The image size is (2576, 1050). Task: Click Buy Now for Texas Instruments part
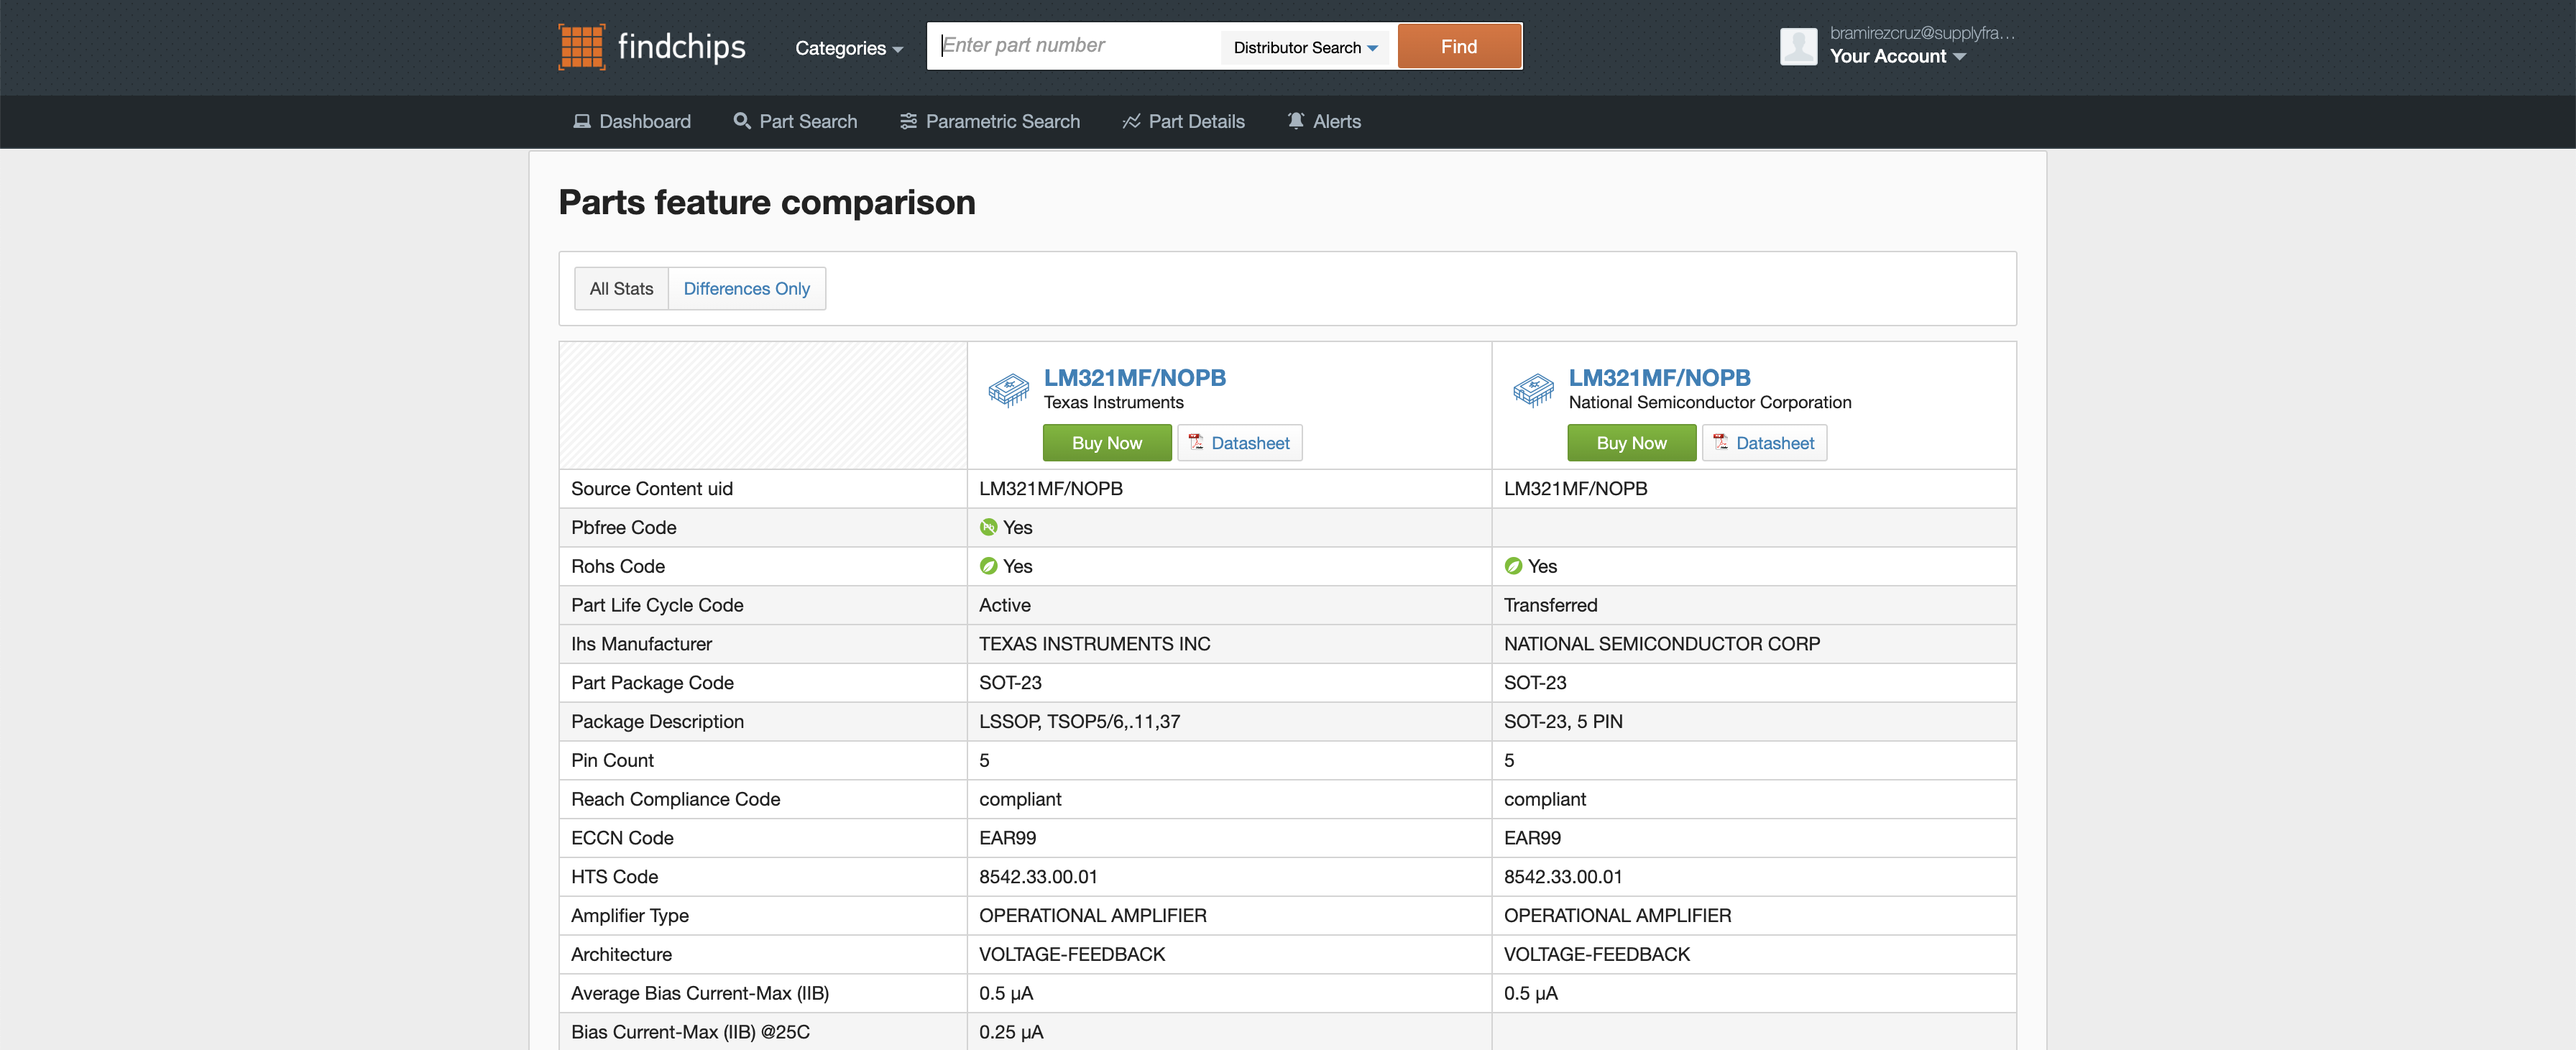tap(1107, 443)
